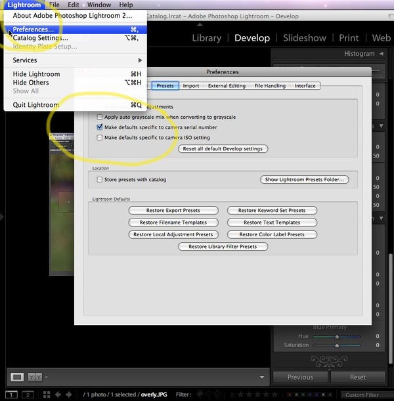The image size is (394, 401).
Task: Click the Loupe view icon in toolbar
Action: tap(17, 377)
